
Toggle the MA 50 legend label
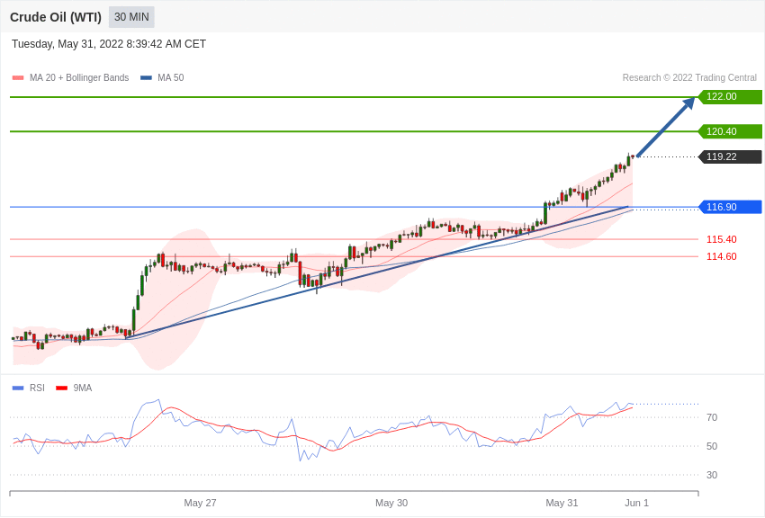tap(170, 78)
